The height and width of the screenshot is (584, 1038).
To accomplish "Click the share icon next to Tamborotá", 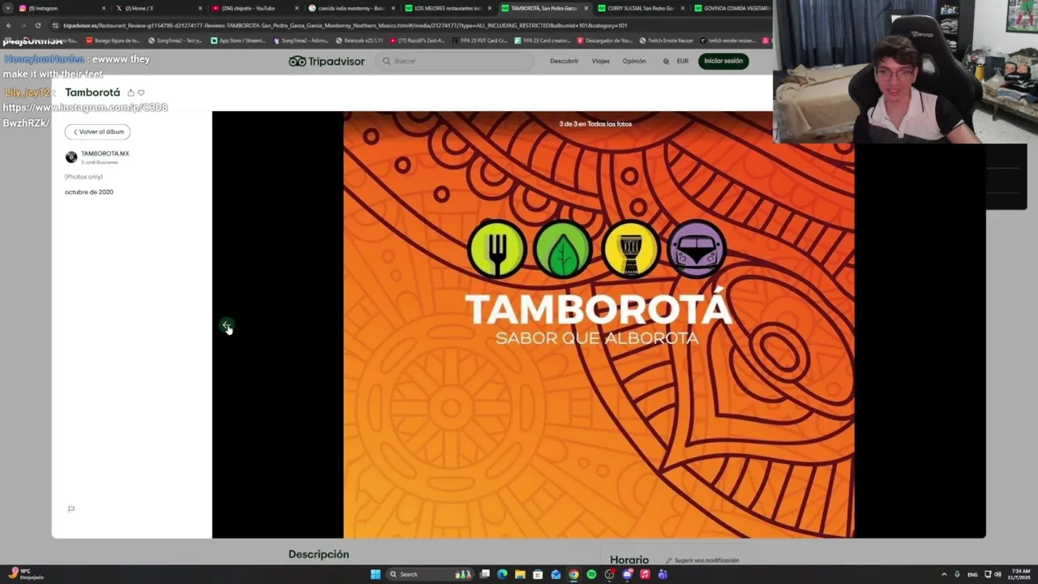I will (x=131, y=92).
